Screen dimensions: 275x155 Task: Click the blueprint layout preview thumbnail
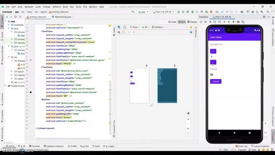pyautogui.click(x=167, y=86)
